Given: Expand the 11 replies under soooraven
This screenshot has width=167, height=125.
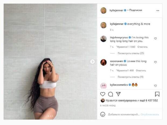Looking at the screenshot, I should pos(131,77).
